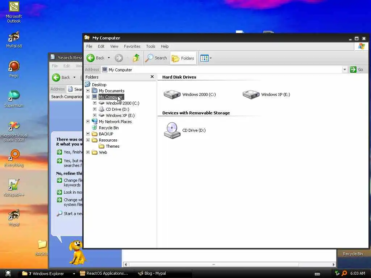Open the Help menu
Viewport: 371px width, 278px height.
coord(165,46)
